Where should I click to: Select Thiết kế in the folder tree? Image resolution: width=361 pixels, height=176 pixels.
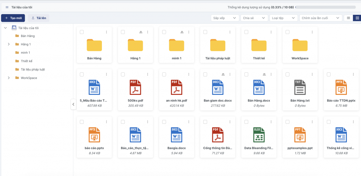click(x=26, y=61)
